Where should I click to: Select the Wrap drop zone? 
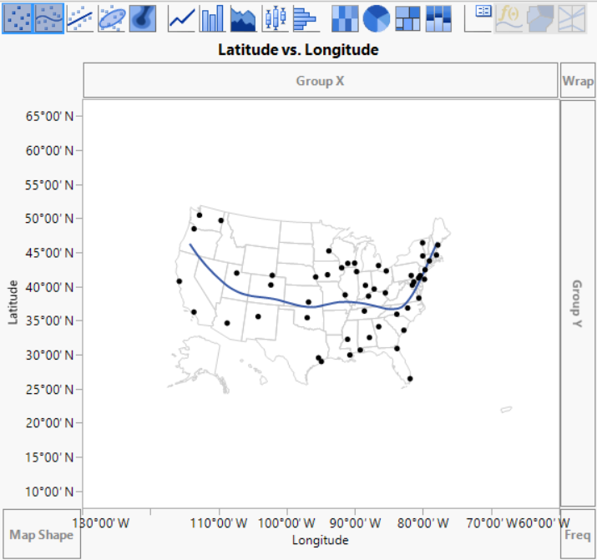tap(577, 81)
